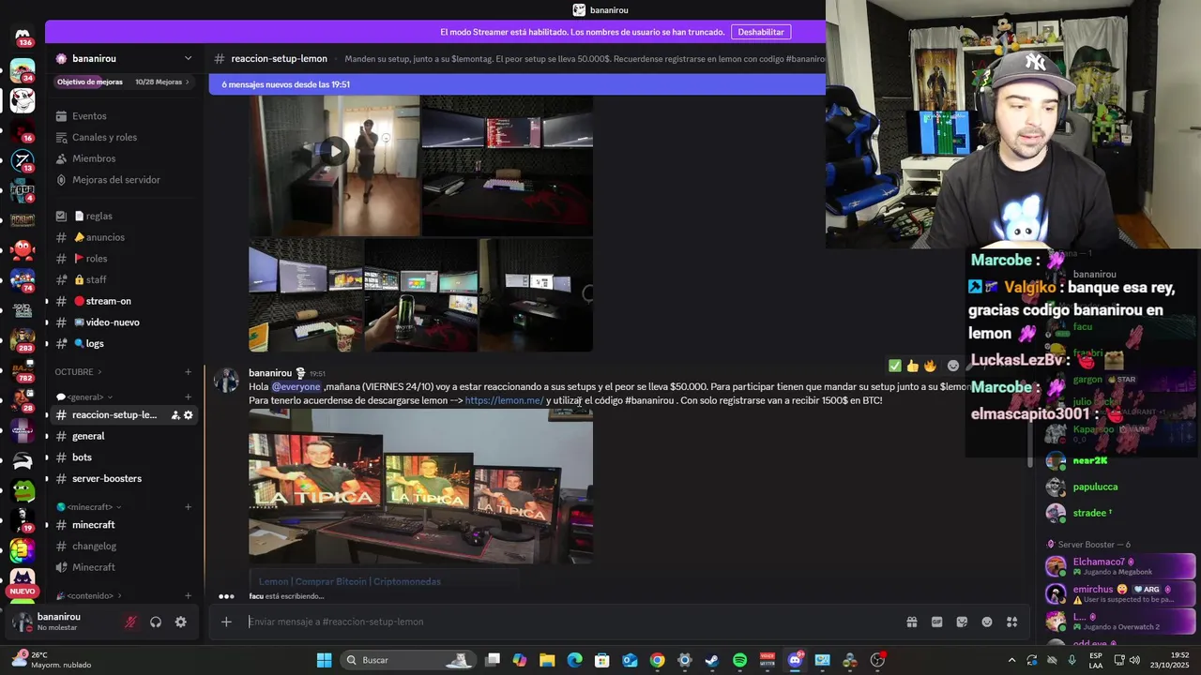Go to logs channel
Viewport: 1201px width, 675px height.
(124, 343)
